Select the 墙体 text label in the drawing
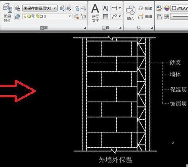Viewport: 188px width, 167px height. point(175,74)
